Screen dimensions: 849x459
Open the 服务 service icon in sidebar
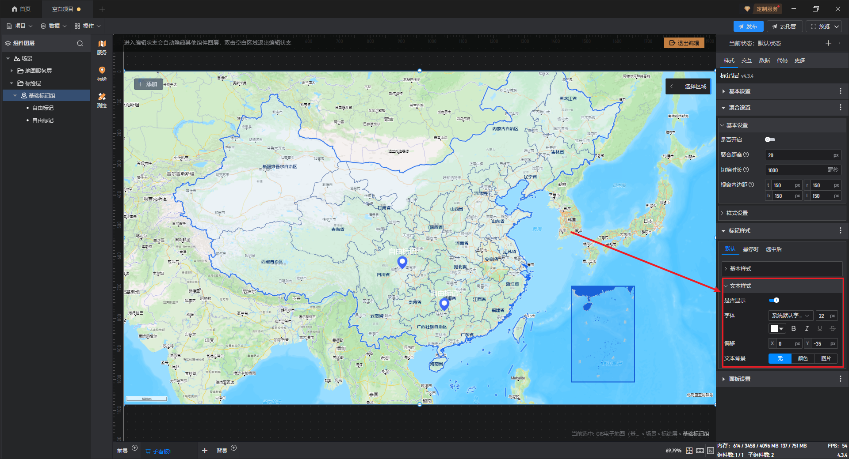click(x=102, y=47)
